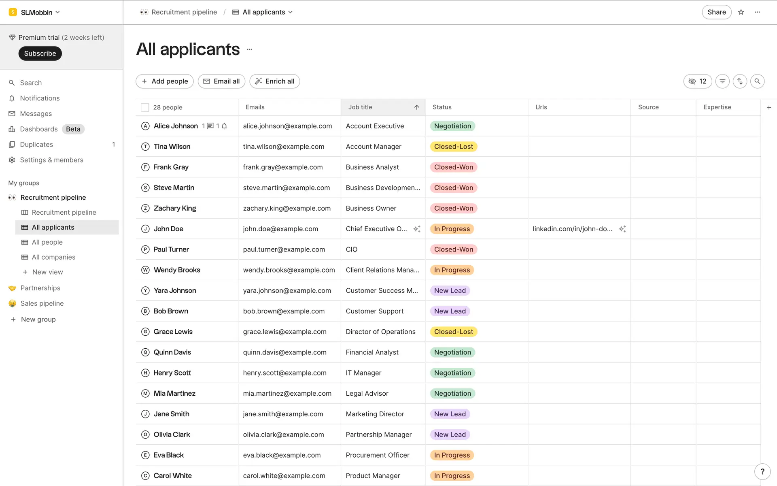Viewport: 777px width, 486px height.
Task: Click enrich sparkle icon on John Doe's job title
Action: point(417,229)
